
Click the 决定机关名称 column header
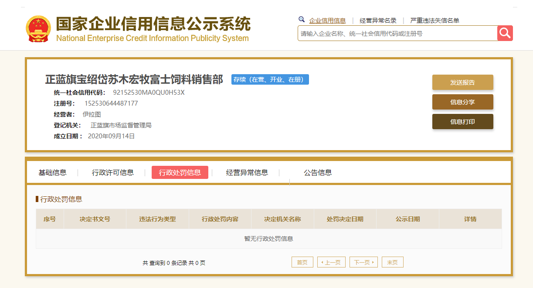pyautogui.click(x=282, y=219)
